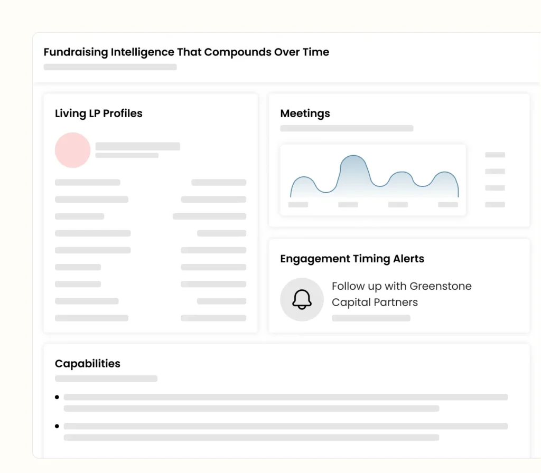Image resolution: width=541 pixels, height=473 pixels.
Task: Click the bottom legend placeholder beside the Meetings chart
Action: (495, 204)
